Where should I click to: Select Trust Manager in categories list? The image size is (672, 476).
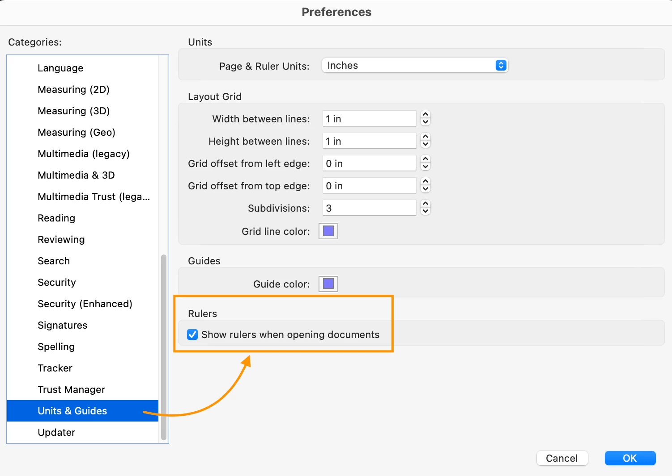click(x=72, y=389)
